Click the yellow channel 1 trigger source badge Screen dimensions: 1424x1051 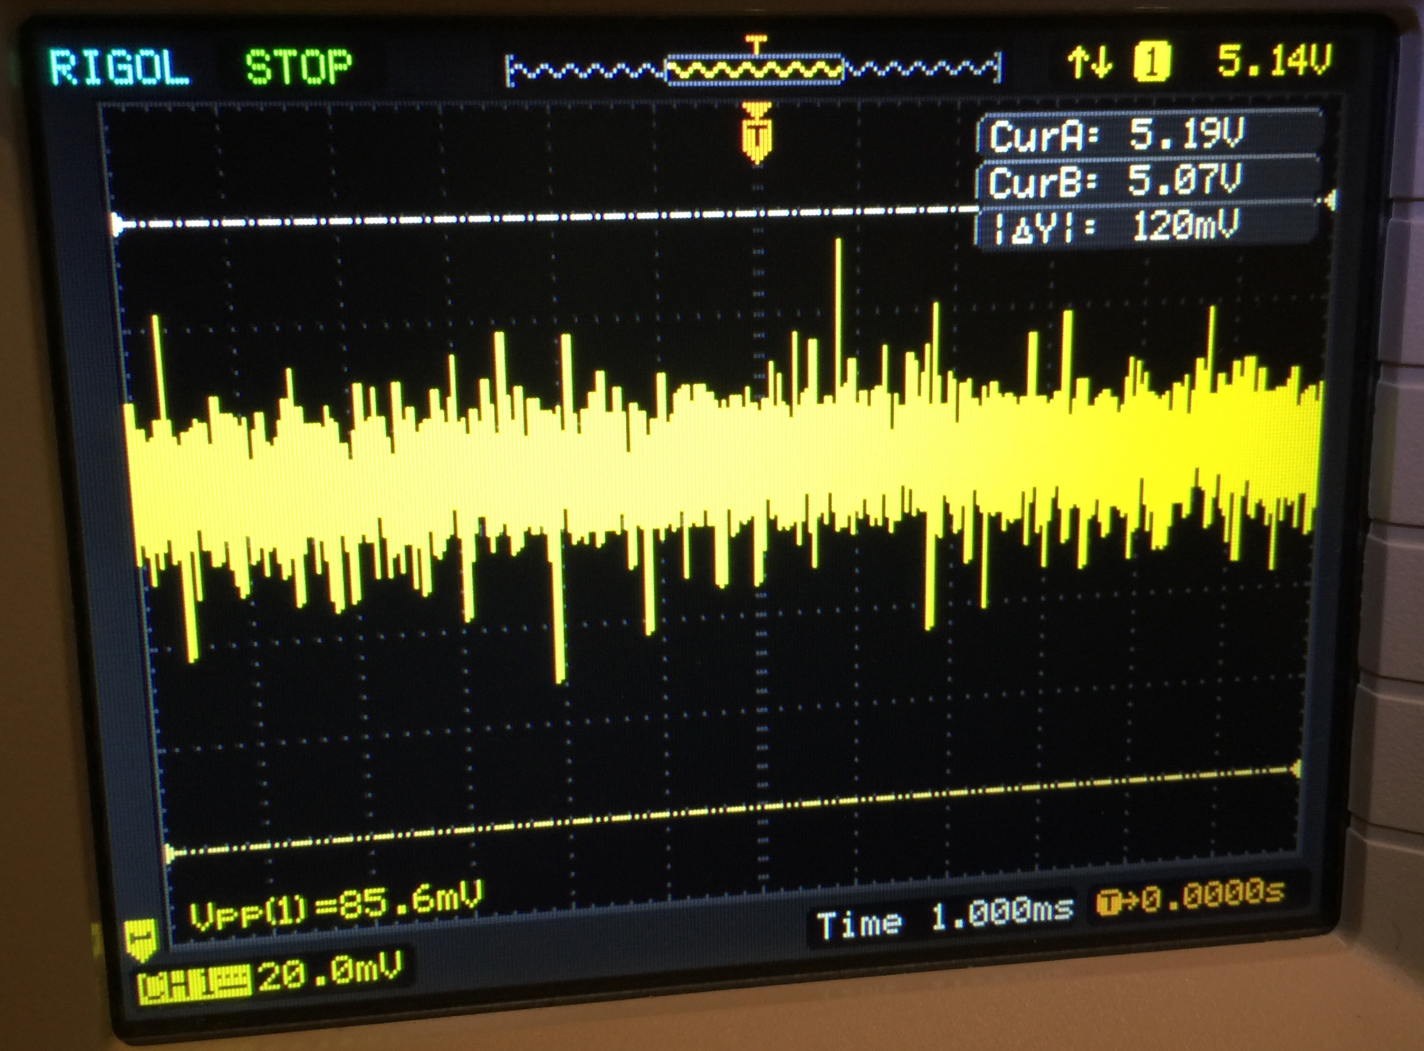[x=1152, y=63]
